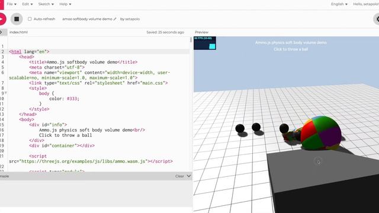Image resolution: width=379 pixels, height=213 pixels.
Task: Open author link setapolo
Action: coord(132,19)
